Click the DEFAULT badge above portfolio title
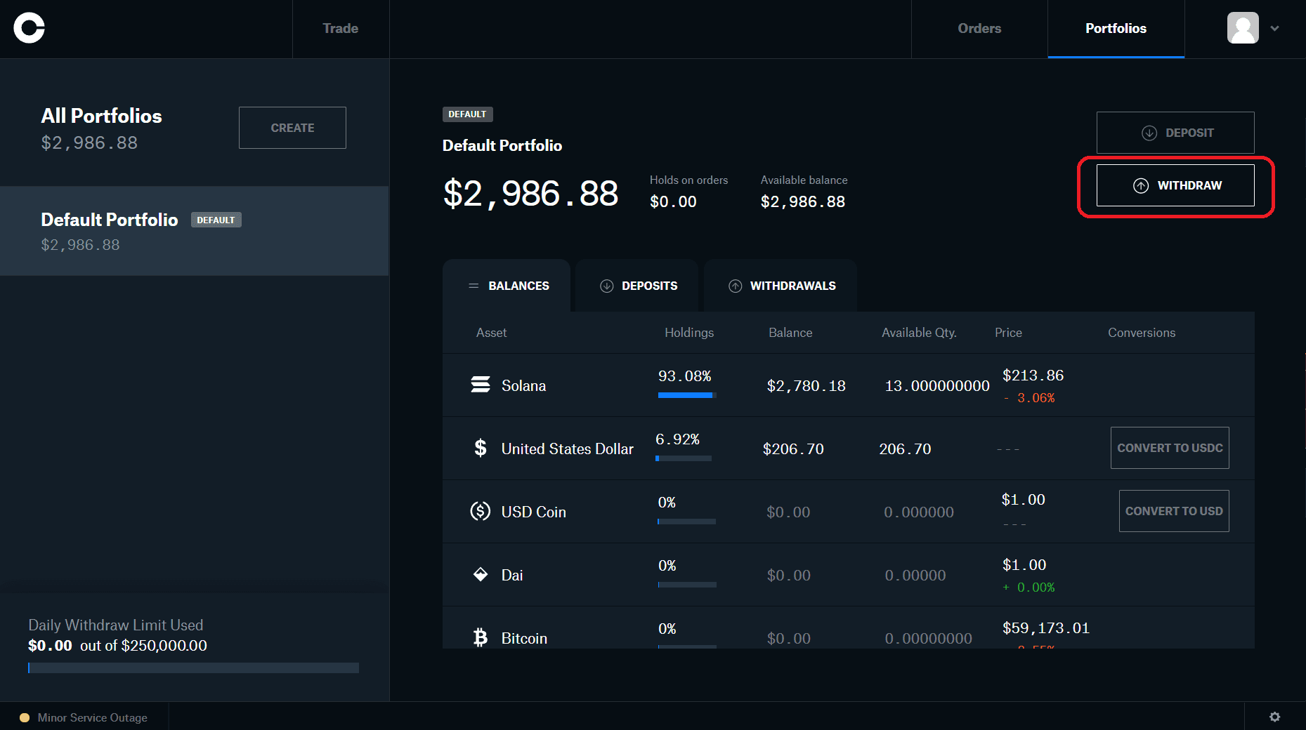Screen dimensions: 1306x730 click(467, 114)
